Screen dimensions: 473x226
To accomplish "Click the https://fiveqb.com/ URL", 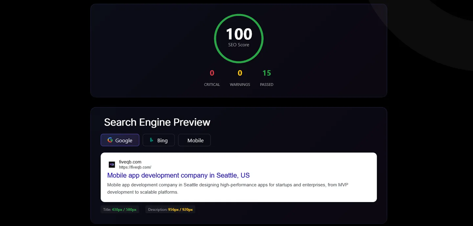I will [x=135, y=167].
